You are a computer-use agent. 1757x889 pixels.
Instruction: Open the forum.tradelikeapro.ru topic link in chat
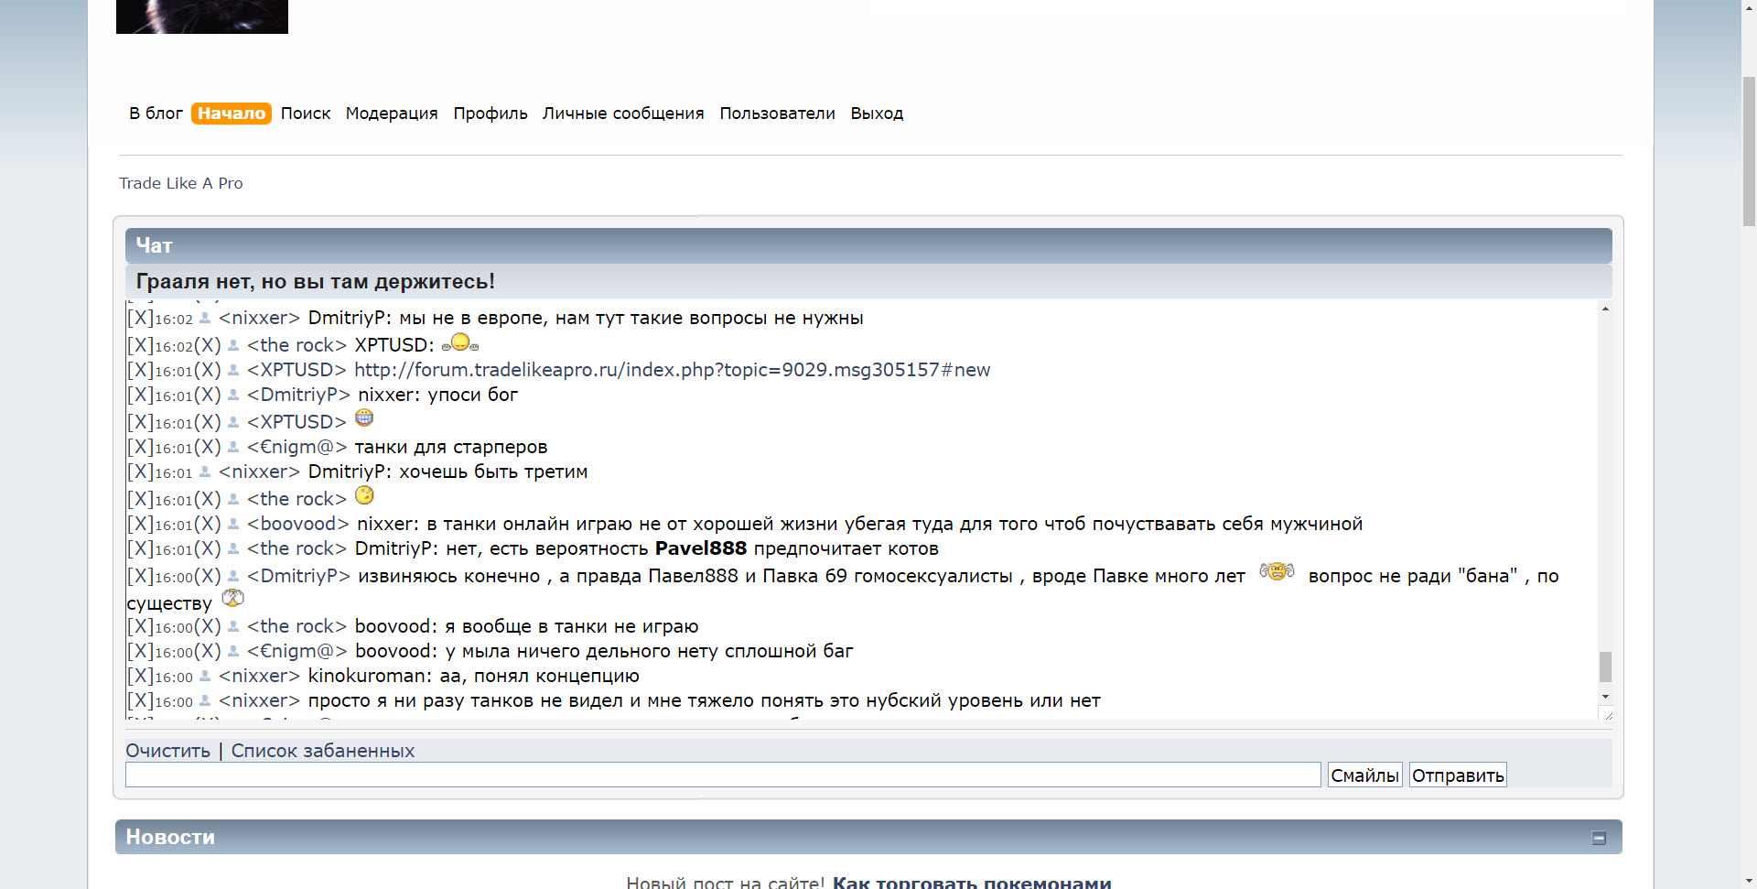point(672,370)
